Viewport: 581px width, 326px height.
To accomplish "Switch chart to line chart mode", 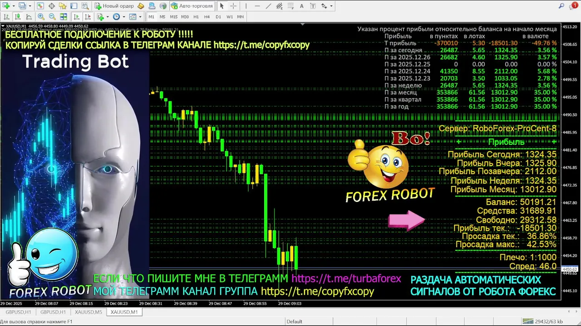I will pos(29,17).
